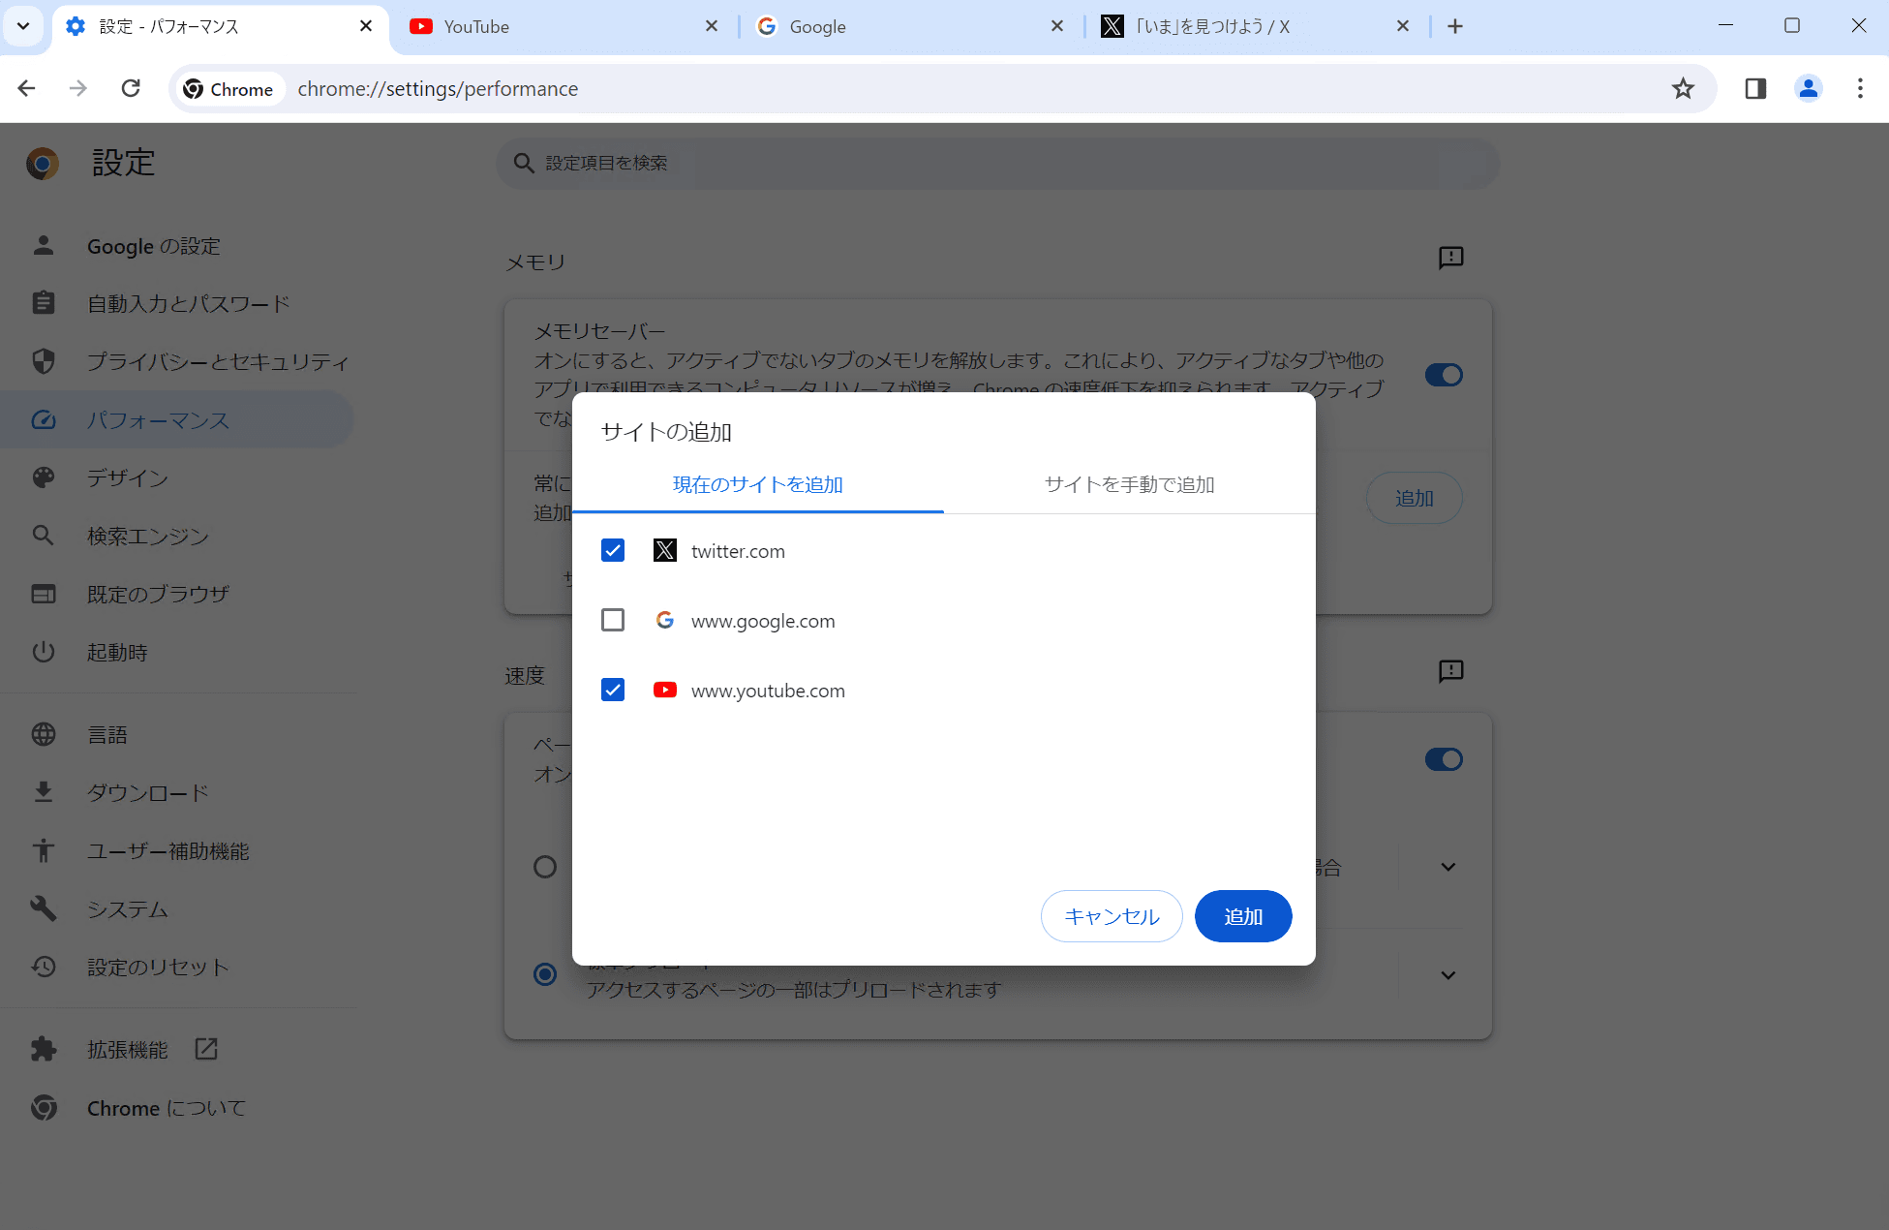The width and height of the screenshot is (1889, 1230).
Task: Open プライバシーとセキュリティ settings
Action: (177, 362)
